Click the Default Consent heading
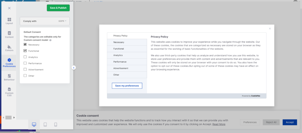 (32, 32)
